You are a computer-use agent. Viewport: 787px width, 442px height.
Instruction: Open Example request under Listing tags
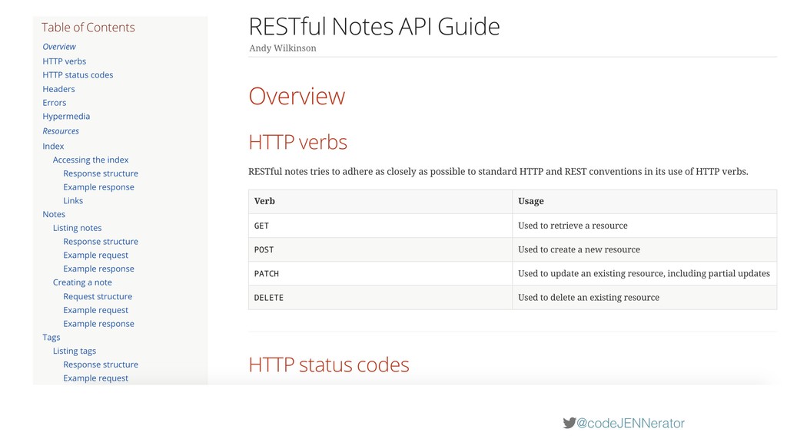click(x=96, y=378)
